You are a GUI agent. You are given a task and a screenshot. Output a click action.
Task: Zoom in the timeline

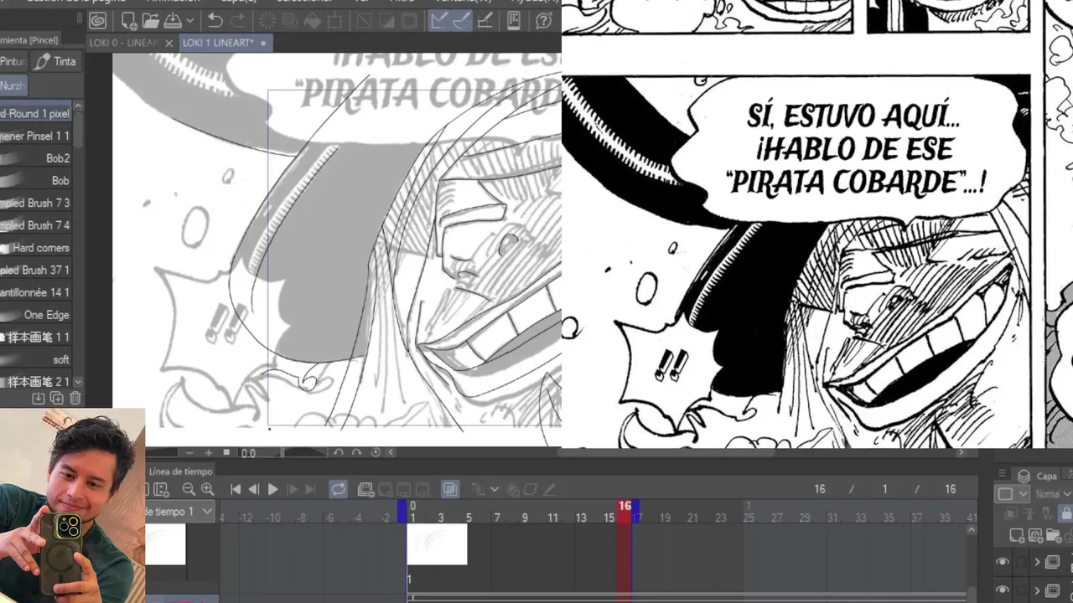tap(207, 490)
